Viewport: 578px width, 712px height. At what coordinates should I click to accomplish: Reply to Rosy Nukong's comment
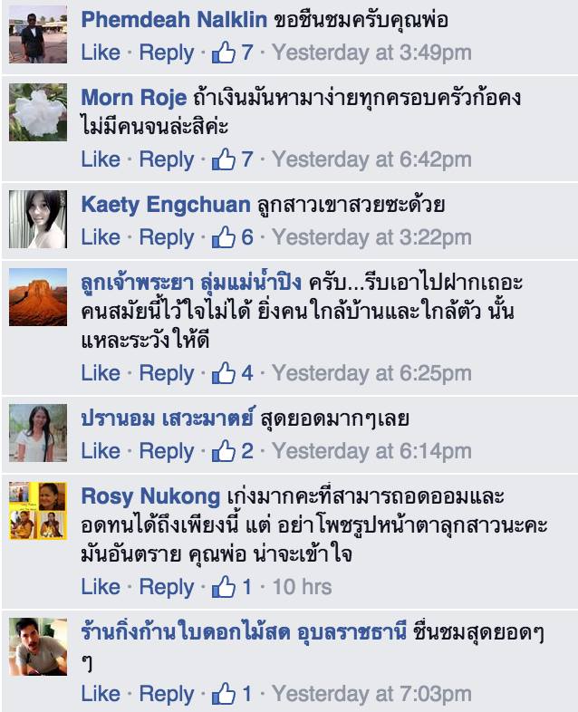[x=167, y=587]
